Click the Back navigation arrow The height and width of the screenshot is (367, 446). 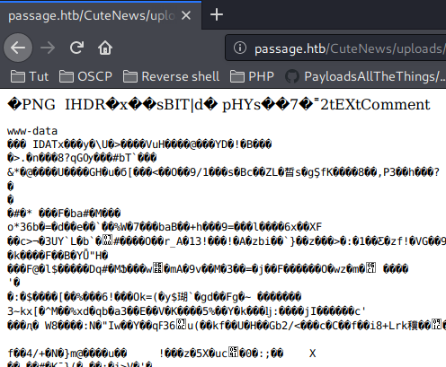tap(18, 48)
